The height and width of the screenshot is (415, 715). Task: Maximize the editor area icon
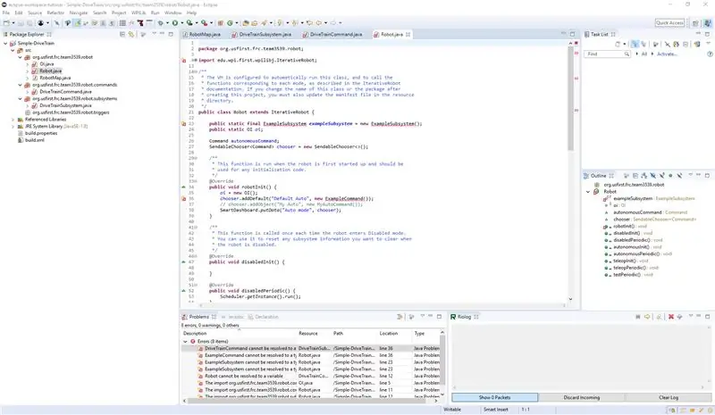pos(572,34)
